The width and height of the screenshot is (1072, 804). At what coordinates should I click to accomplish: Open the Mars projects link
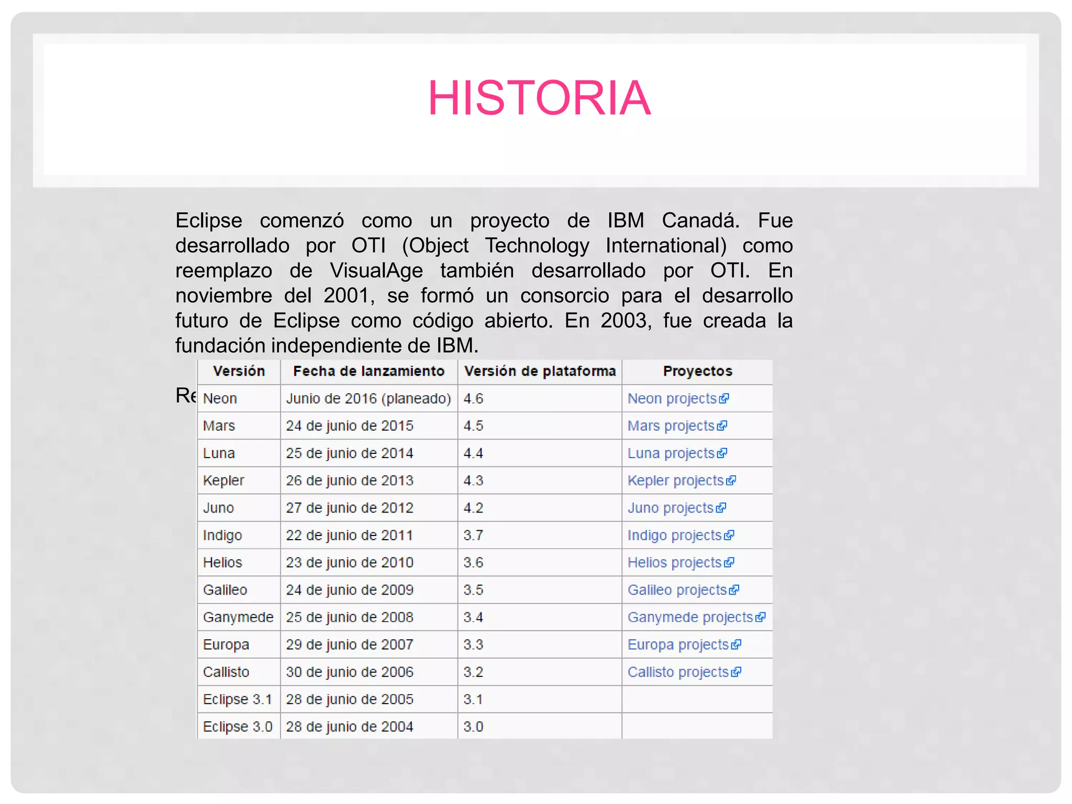click(677, 426)
